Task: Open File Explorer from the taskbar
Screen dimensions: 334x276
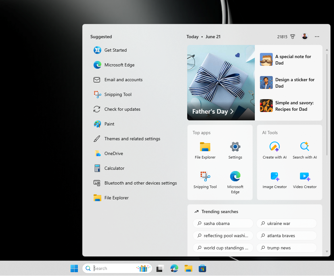Action: click(x=188, y=268)
